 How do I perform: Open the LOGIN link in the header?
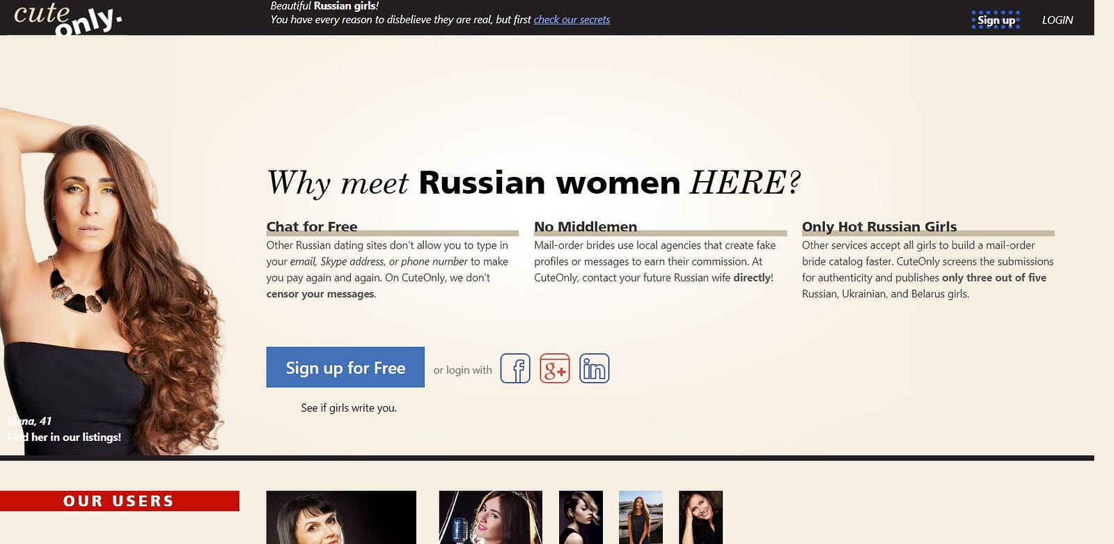[x=1057, y=20]
